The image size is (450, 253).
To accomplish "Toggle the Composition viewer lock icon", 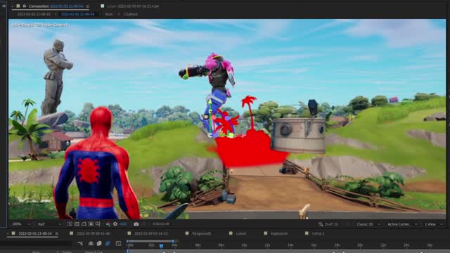I will 25,6.
